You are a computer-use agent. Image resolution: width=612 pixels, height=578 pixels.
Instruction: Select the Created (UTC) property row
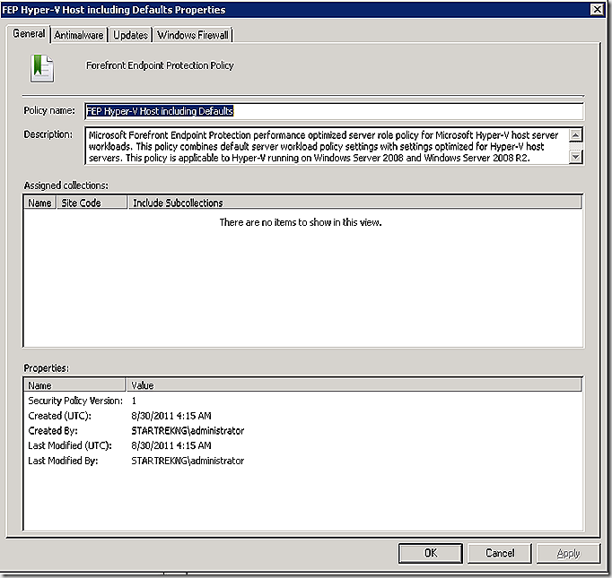303,416
